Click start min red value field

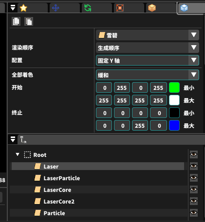pos(104,87)
